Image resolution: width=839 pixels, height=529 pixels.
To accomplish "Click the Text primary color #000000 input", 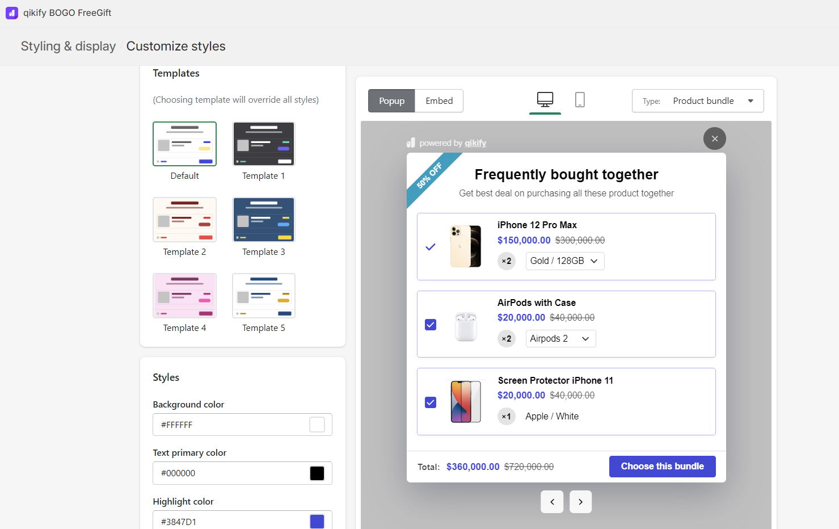I will click(242, 473).
